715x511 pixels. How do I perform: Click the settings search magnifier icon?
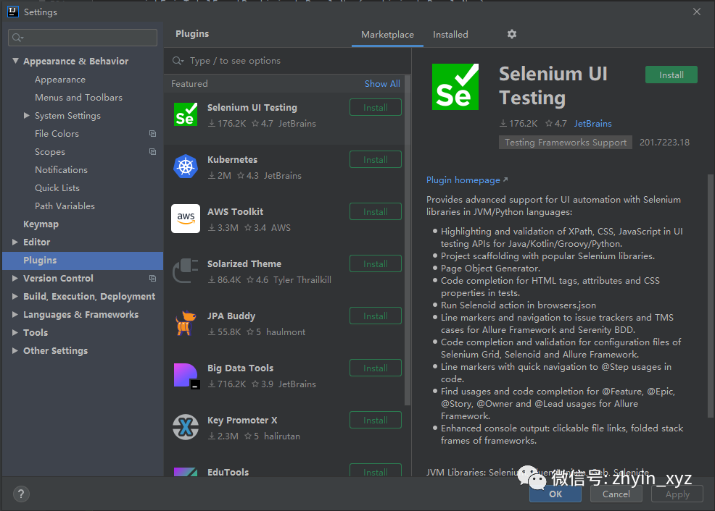click(x=17, y=38)
